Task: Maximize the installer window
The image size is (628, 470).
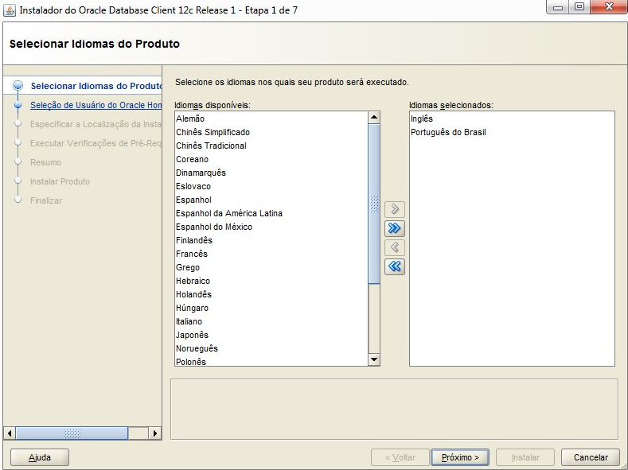Action: 579,7
